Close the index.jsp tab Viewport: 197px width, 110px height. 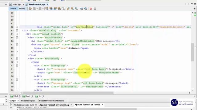[x=23, y=5]
